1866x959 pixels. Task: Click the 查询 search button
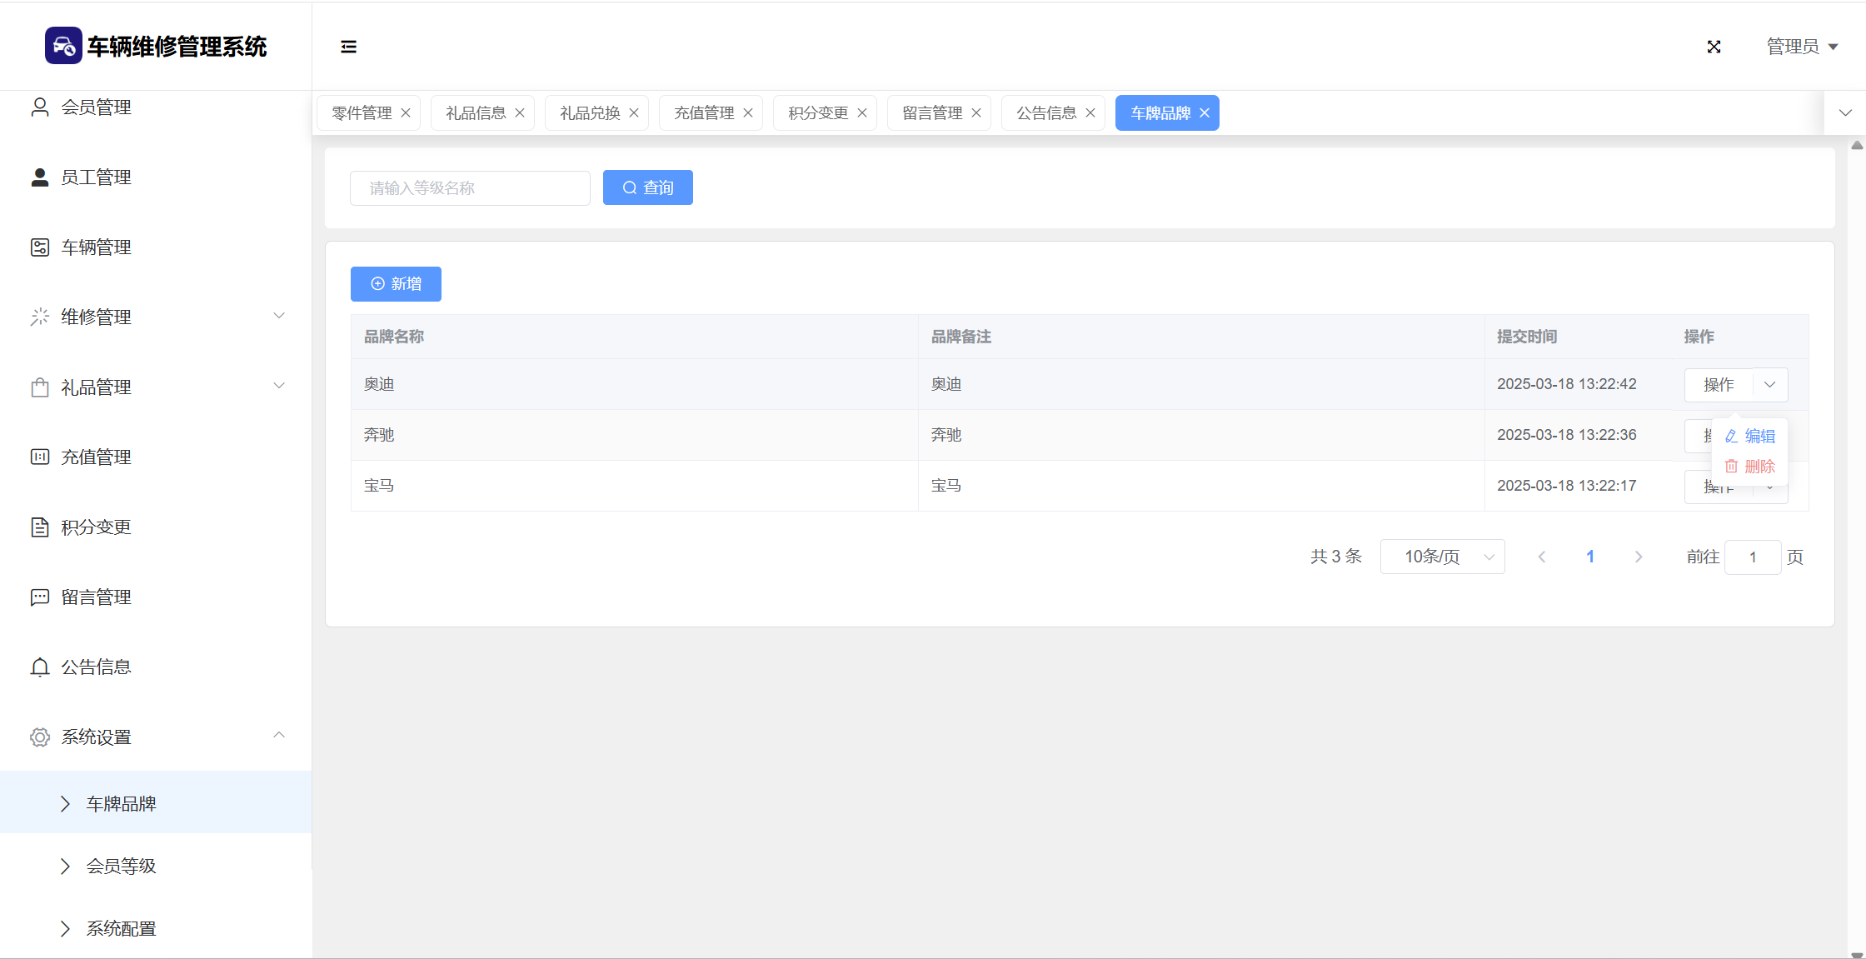pos(647,188)
